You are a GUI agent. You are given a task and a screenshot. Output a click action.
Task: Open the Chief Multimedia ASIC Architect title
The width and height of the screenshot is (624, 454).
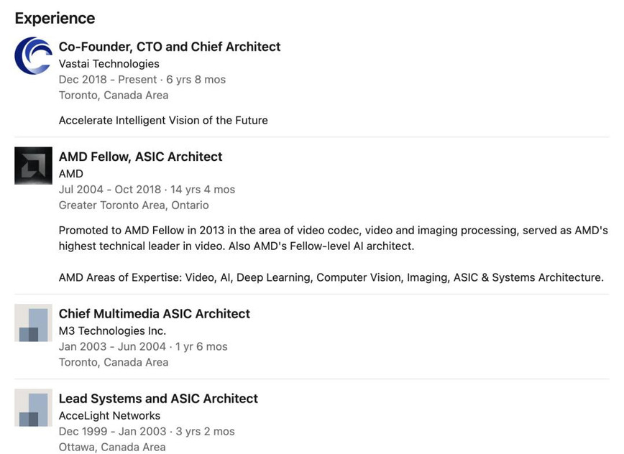coord(155,314)
